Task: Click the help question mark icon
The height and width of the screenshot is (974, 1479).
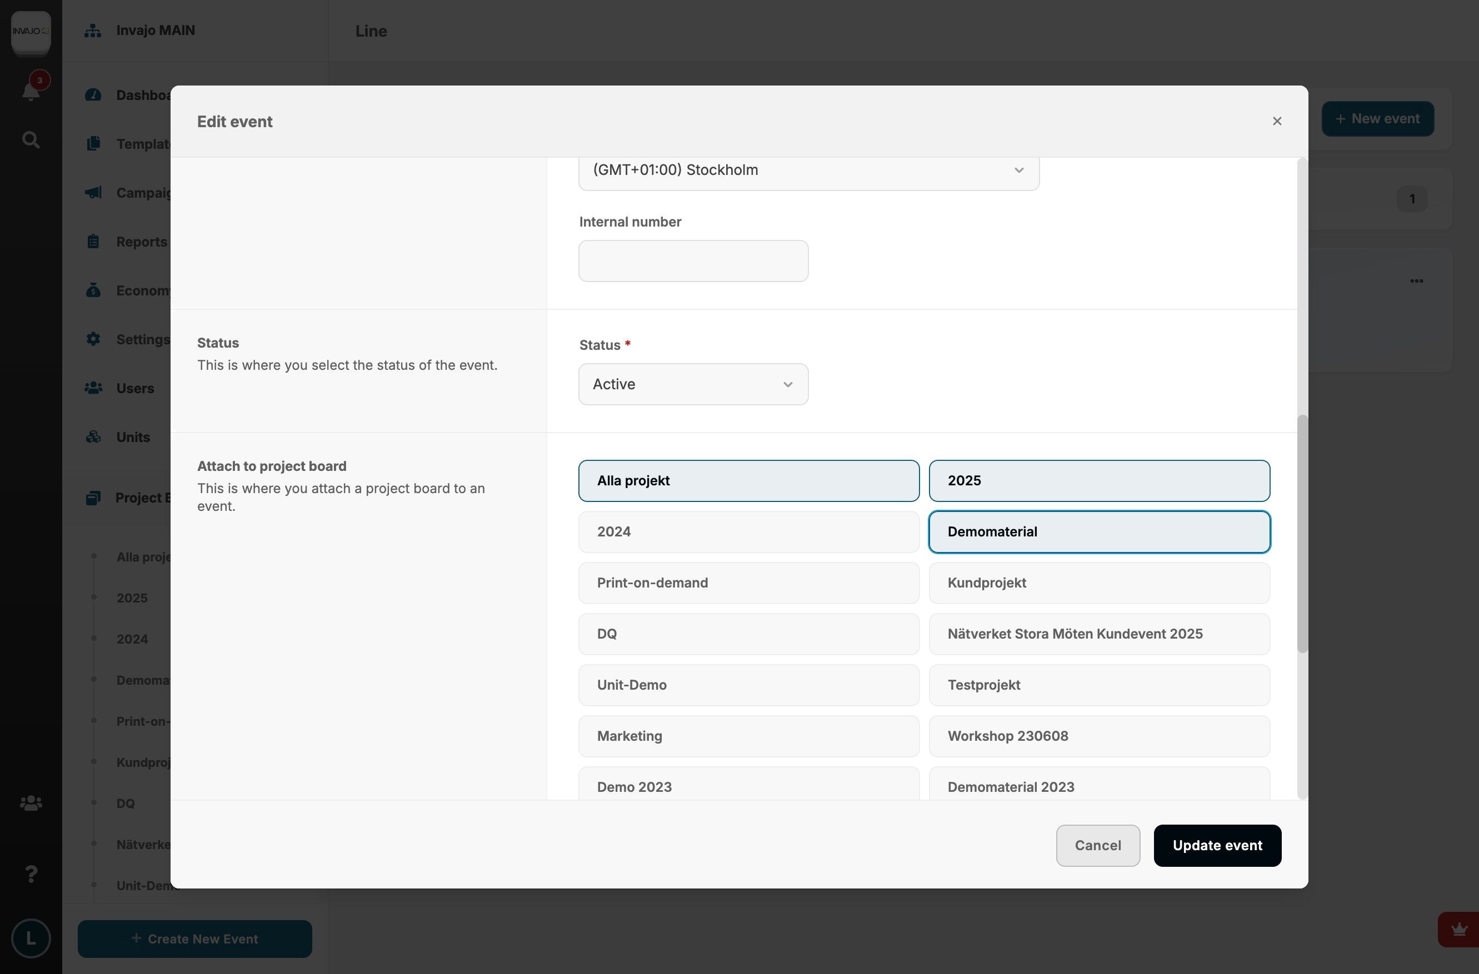Action: pos(31,874)
